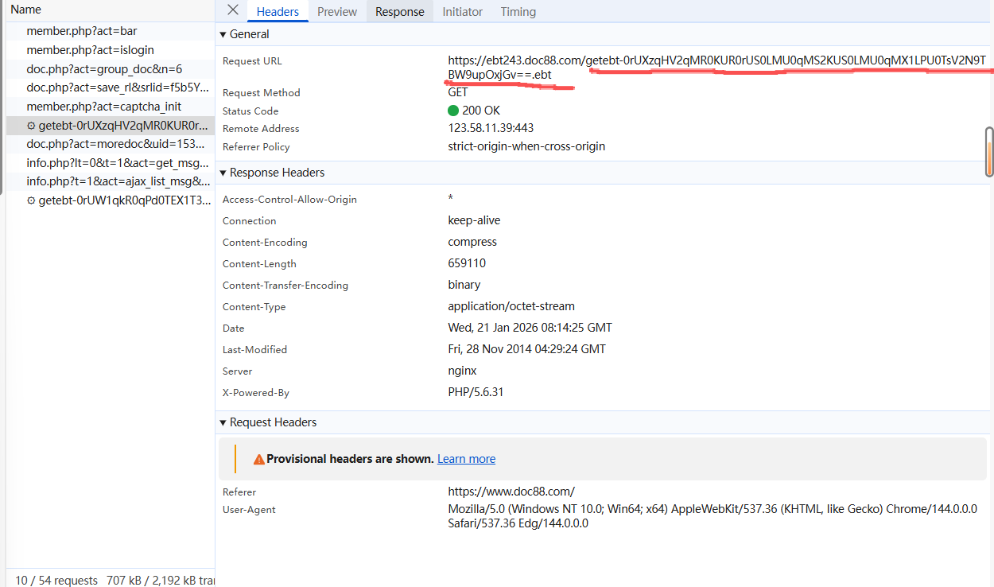
Task: Collapse the Response Headers section
Action: 223,173
